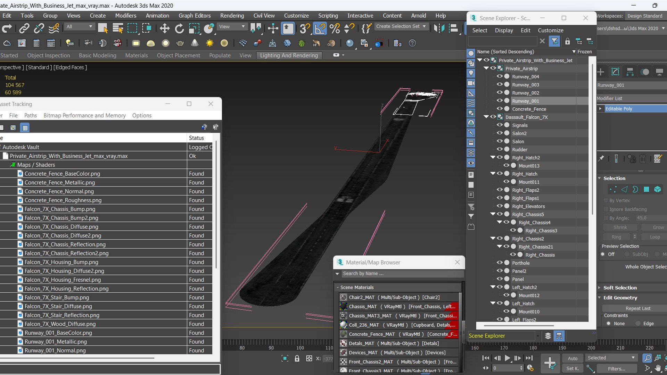Toggle visibility of Concrete_Fence
667x375 pixels.
(x=500, y=109)
